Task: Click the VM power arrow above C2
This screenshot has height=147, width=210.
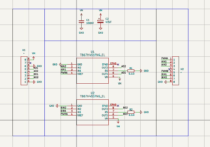Action: coord(100,15)
